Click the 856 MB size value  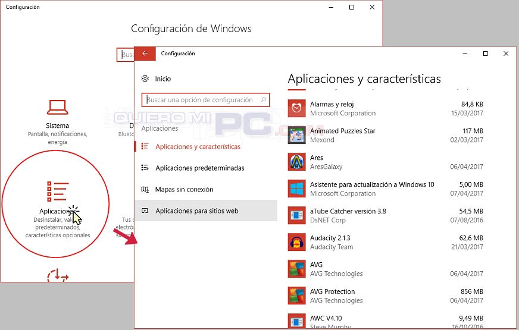tap(471, 291)
